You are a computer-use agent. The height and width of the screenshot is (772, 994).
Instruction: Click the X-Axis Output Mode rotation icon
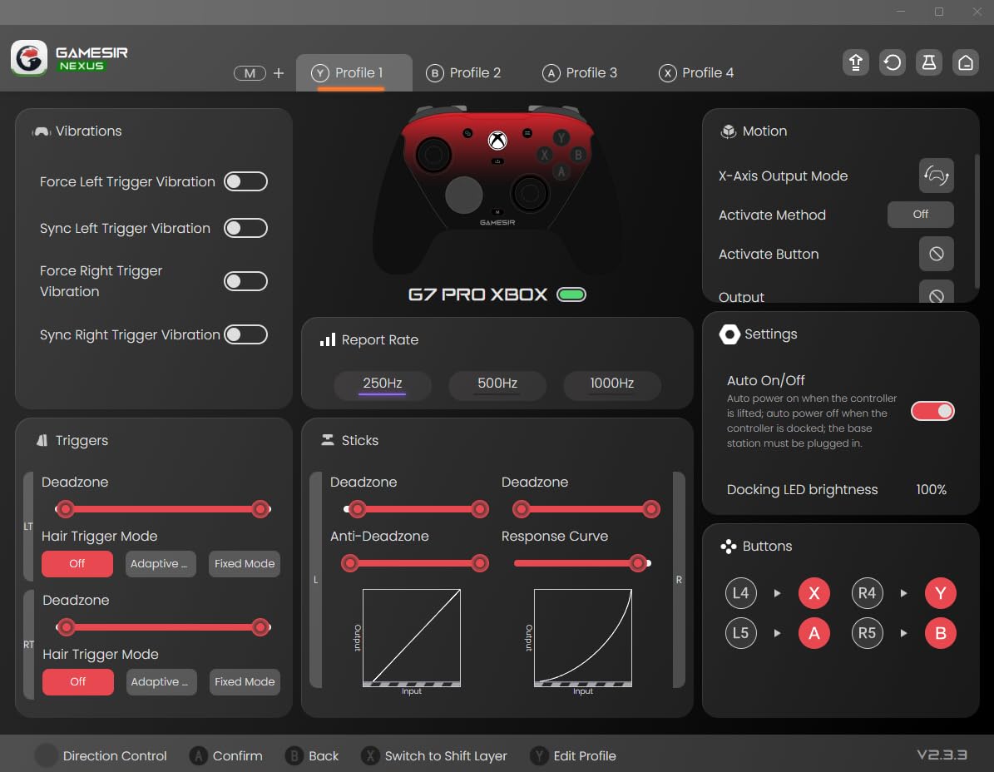coord(936,176)
